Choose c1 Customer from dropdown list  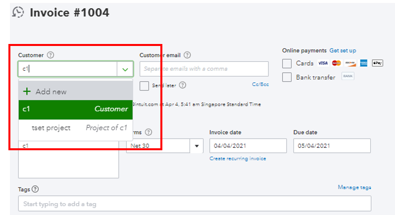pos(76,110)
